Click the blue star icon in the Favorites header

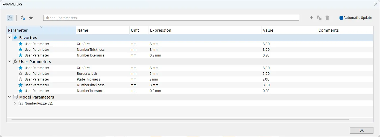tap(15, 38)
